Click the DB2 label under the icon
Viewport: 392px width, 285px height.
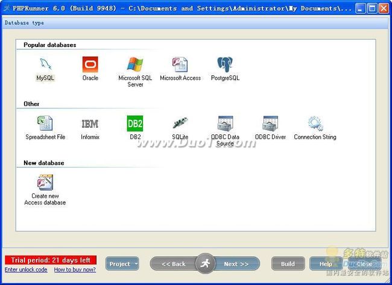click(x=135, y=137)
